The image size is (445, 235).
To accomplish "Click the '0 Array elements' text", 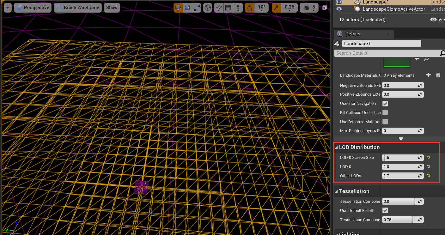I will tap(399, 75).
